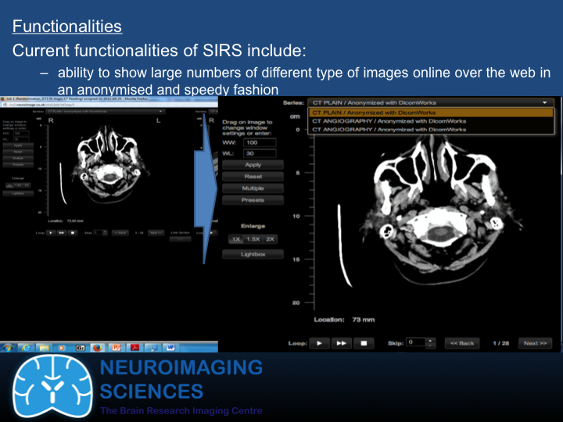Switch enlargement to 1.5X
The height and width of the screenshot is (422, 563).
(253, 238)
